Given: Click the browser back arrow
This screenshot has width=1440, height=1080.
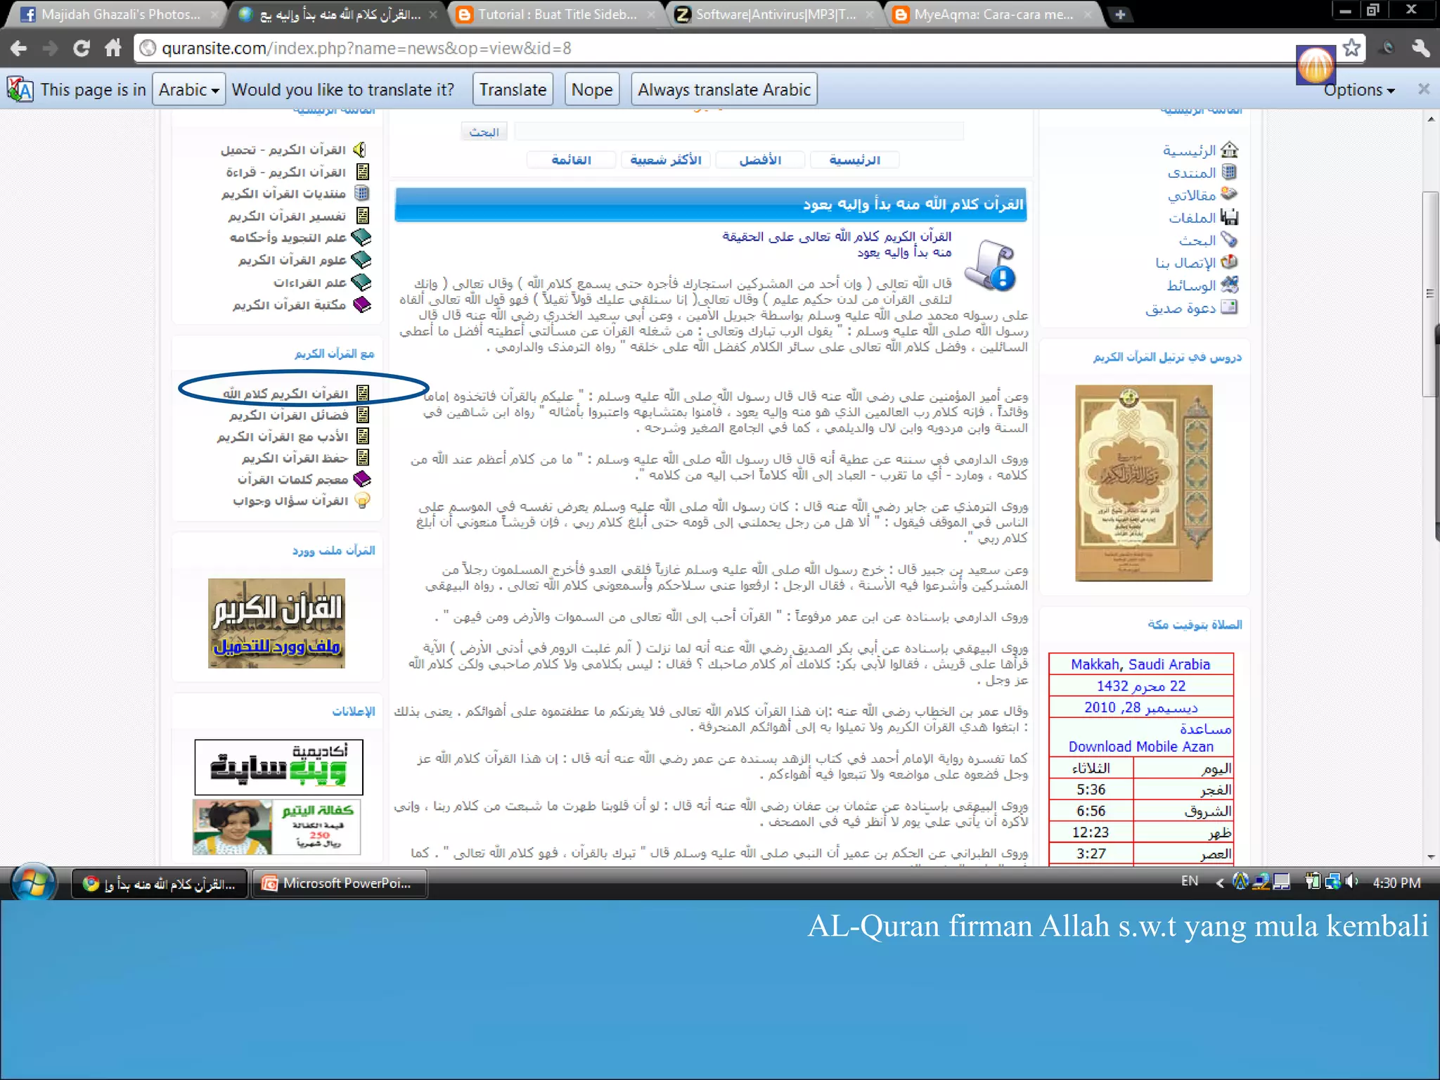Looking at the screenshot, I should 19,48.
